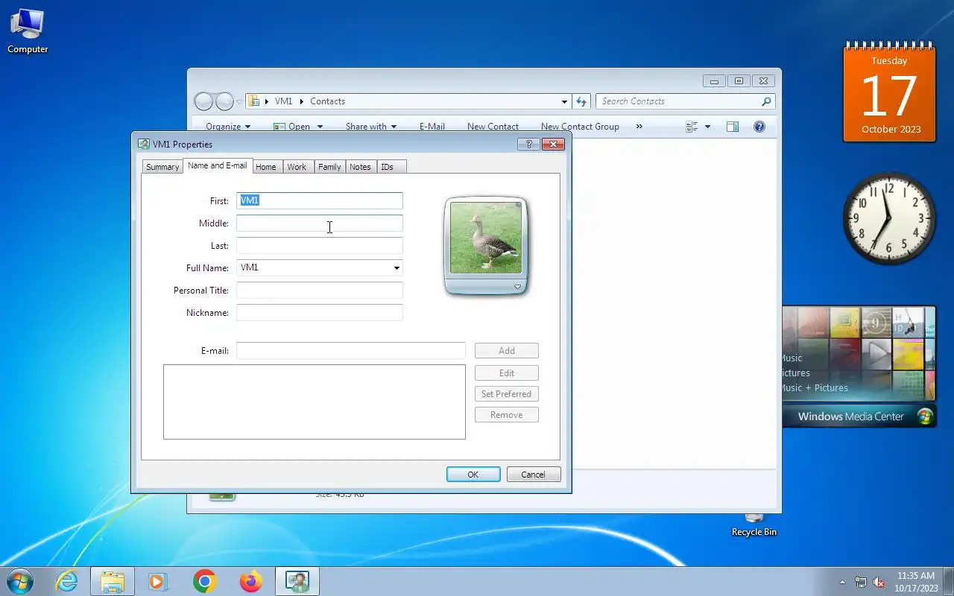Open the Notes tab

click(360, 167)
